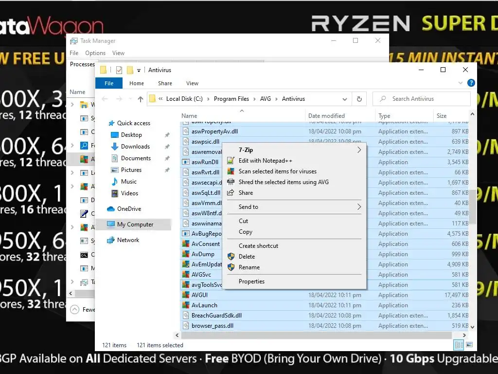Click the shredder icon in context menu
The height and width of the screenshot is (374, 498).
(x=231, y=182)
